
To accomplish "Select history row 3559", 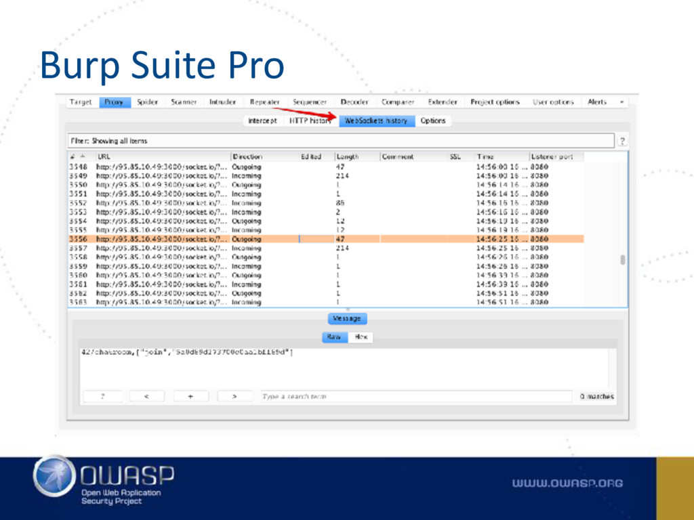I will click(326, 266).
